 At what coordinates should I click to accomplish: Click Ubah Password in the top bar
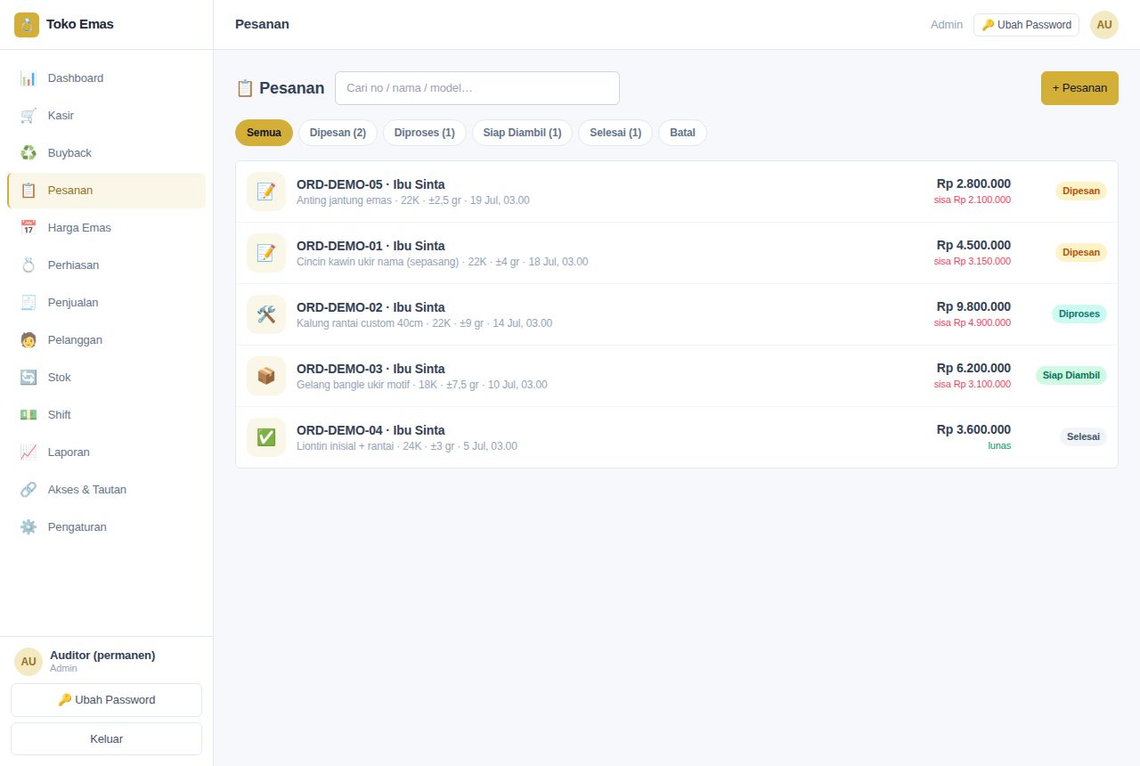click(x=1026, y=25)
